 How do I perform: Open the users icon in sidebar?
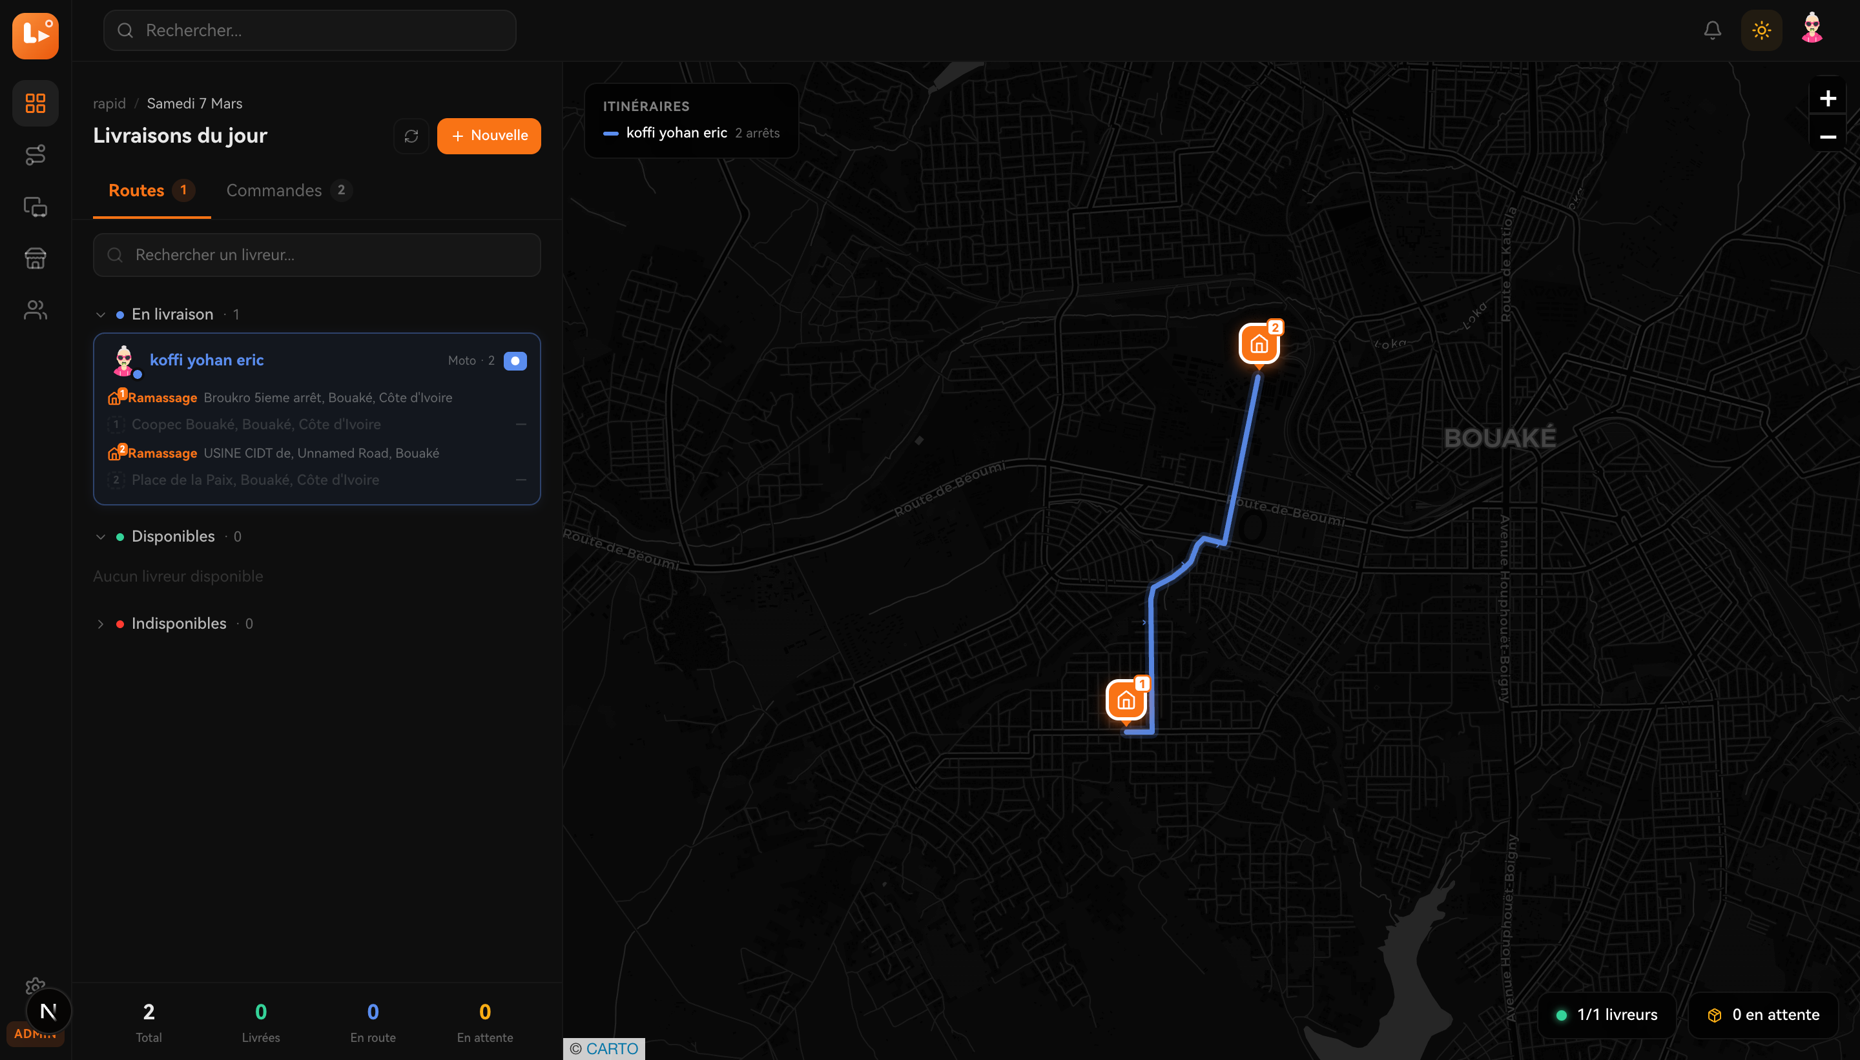click(x=35, y=310)
